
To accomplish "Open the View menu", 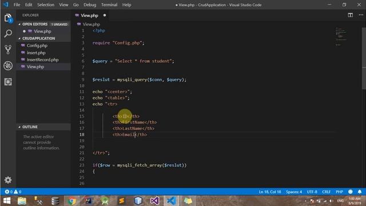I will (x=63, y=5).
